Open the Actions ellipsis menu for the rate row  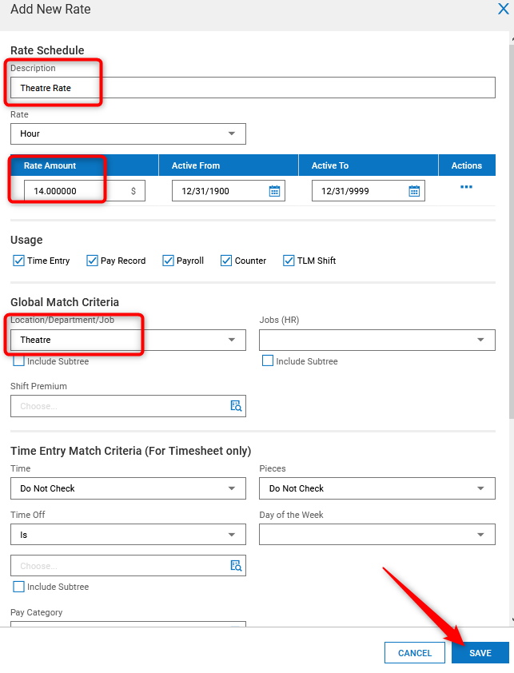[x=466, y=187]
